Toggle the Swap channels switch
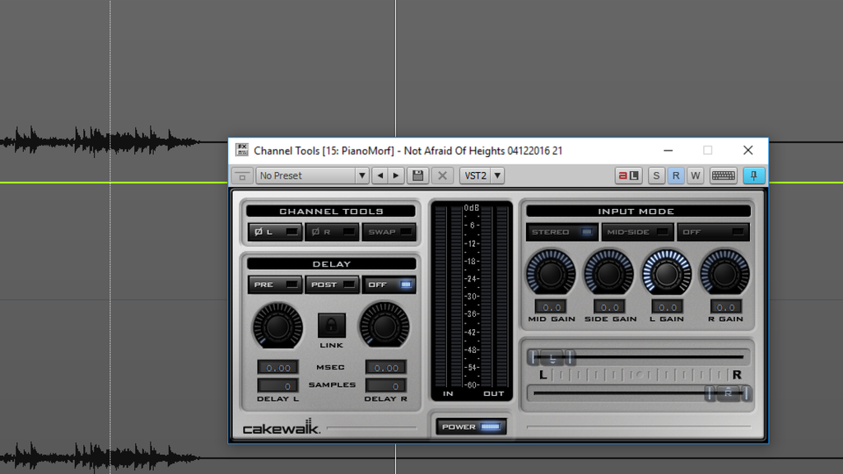The height and width of the screenshot is (474, 843). point(389,232)
